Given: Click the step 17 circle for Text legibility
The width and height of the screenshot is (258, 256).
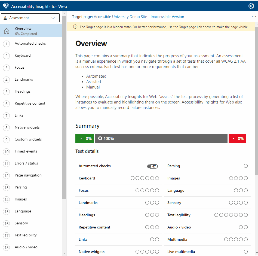Looking at the screenshot, I should coord(7,236).
